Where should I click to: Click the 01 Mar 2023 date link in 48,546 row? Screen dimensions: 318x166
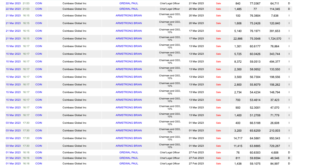pyautogui.click(x=13, y=158)
